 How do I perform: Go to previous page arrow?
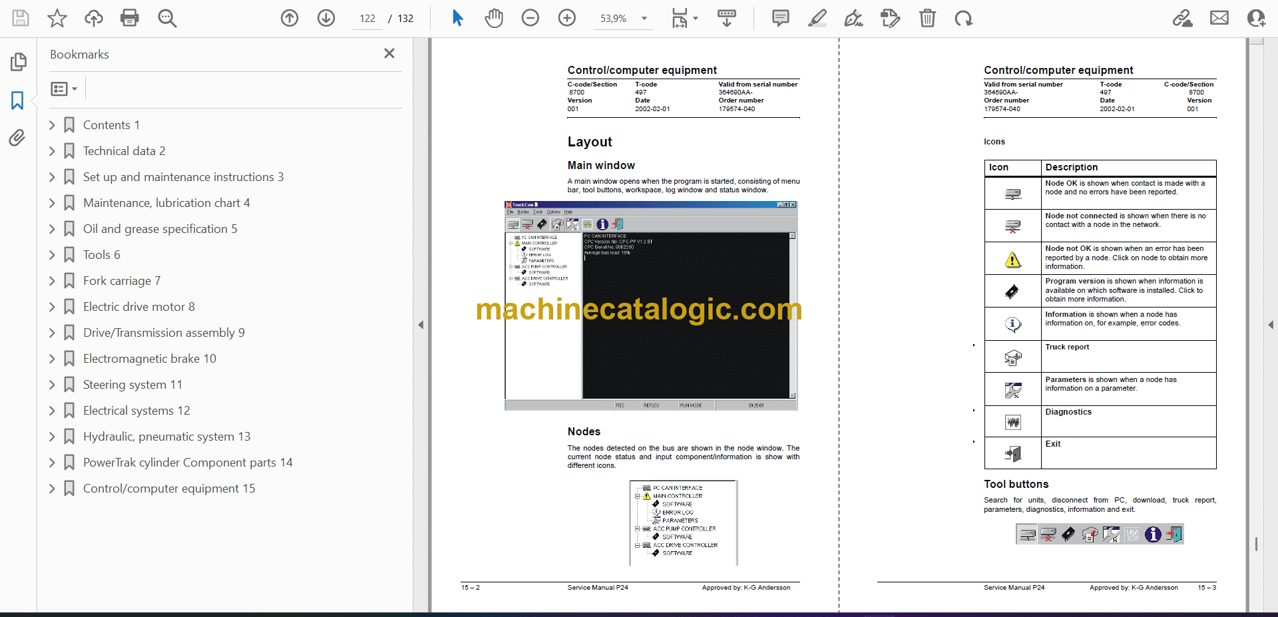(290, 18)
